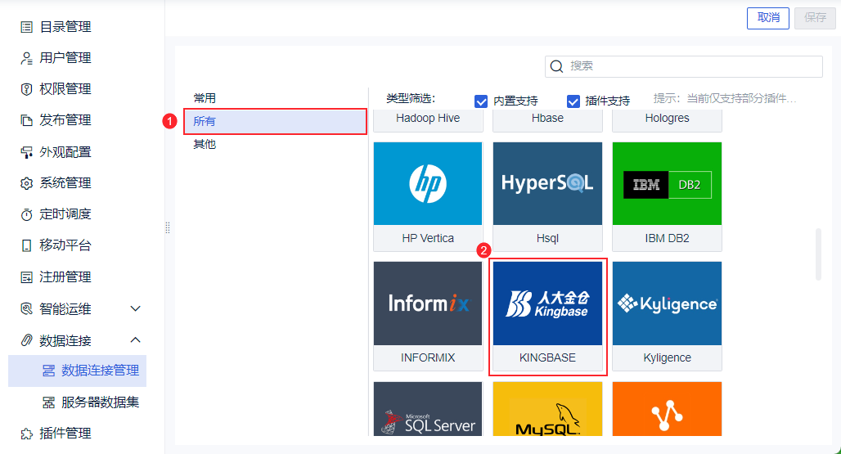The image size is (841, 454).
Task: Open 移动平台 in the sidebar
Action: [x=65, y=245]
